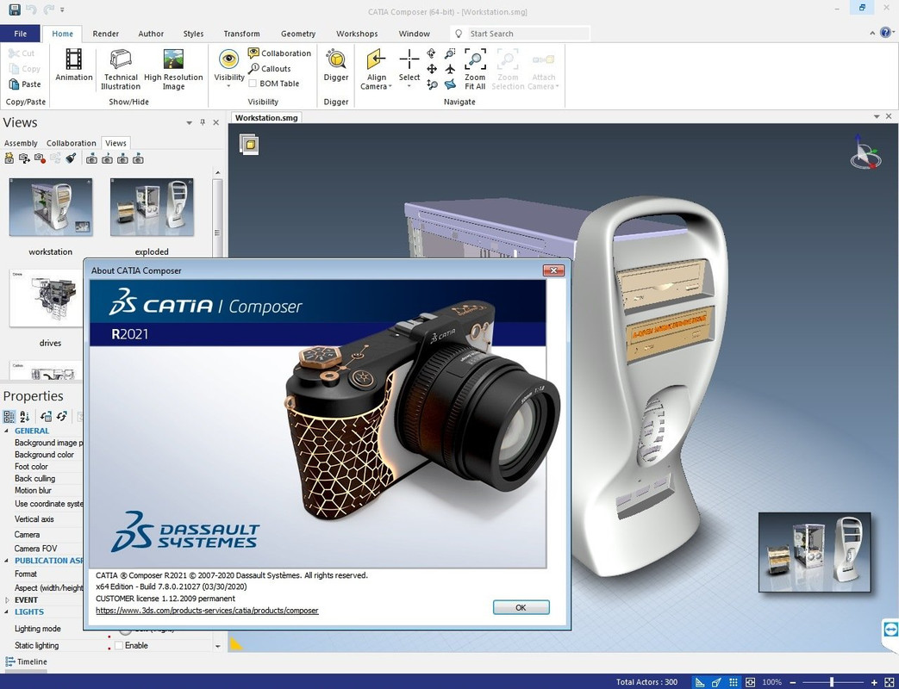Click the TeamViewer side tab icon
This screenshot has height=689, width=899.
pyautogui.click(x=890, y=630)
